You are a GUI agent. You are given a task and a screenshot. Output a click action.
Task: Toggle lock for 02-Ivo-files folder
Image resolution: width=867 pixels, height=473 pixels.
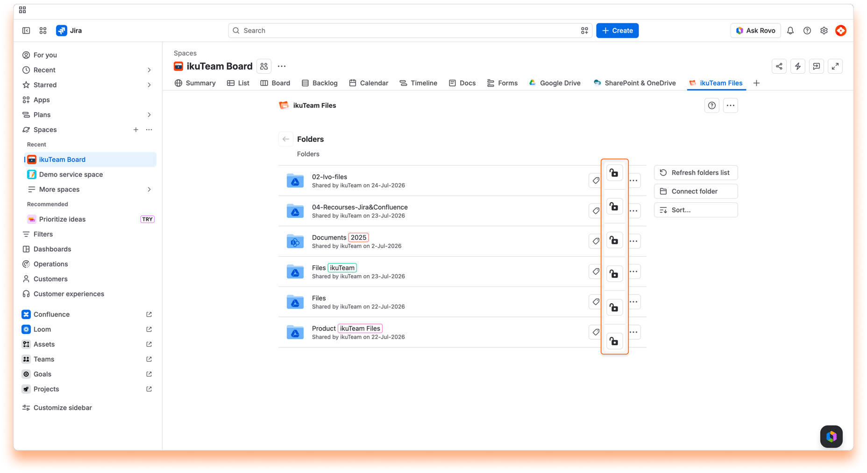coord(614,173)
